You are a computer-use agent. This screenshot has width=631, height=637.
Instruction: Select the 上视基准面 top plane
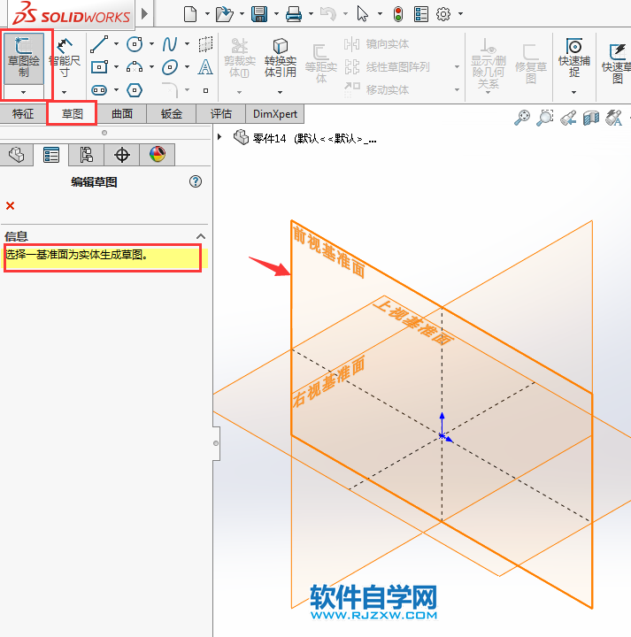[414, 322]
